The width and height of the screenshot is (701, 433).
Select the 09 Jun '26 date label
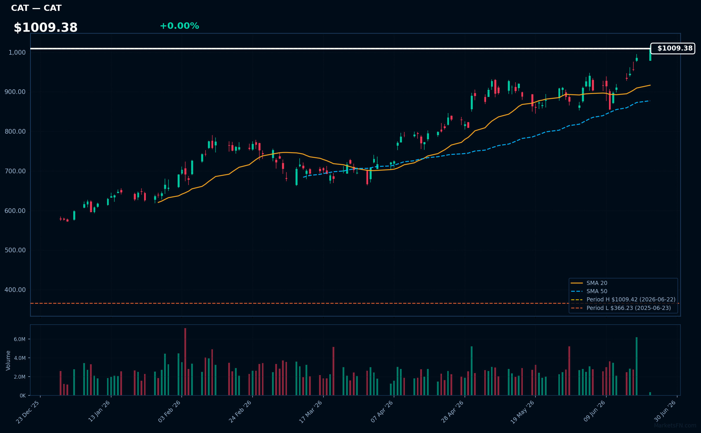tap(595, 411)
